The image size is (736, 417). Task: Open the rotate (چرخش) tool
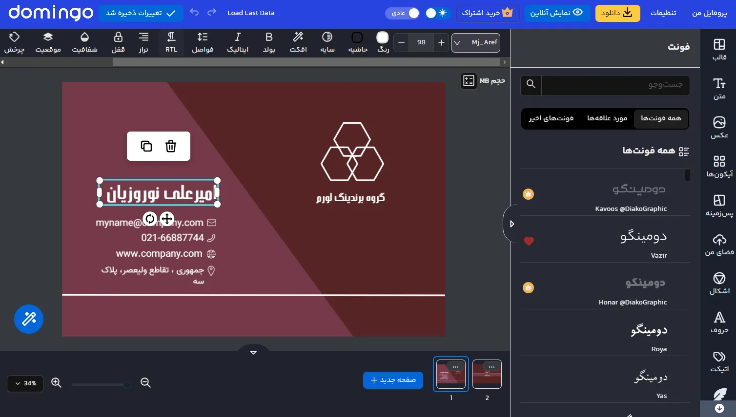pyautogui.click(x=14, y=42)
